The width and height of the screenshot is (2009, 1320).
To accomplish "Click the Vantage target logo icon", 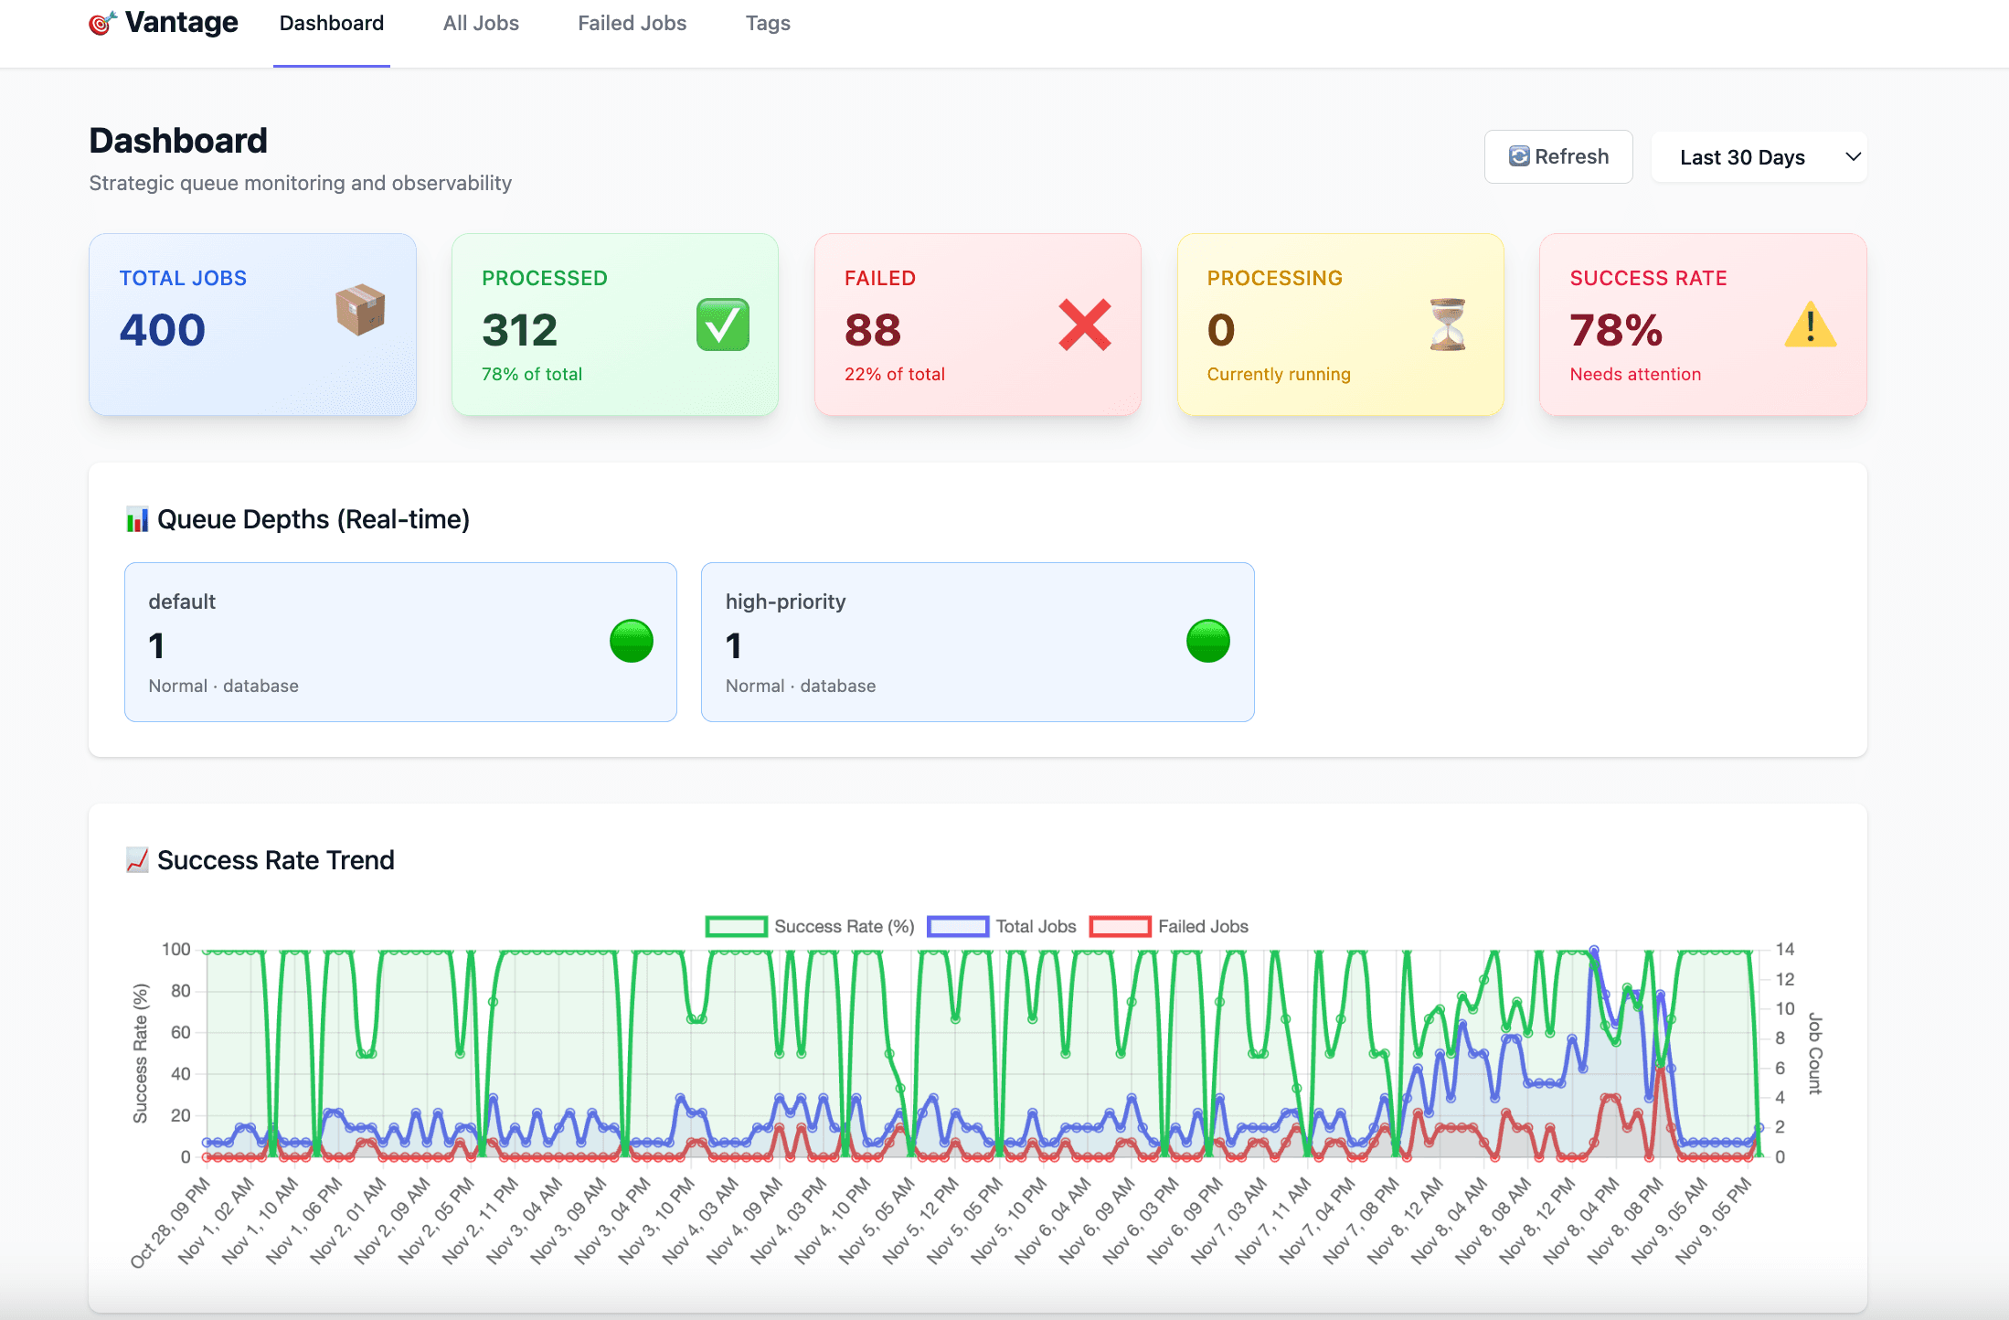I will click(x=101, y=22).
